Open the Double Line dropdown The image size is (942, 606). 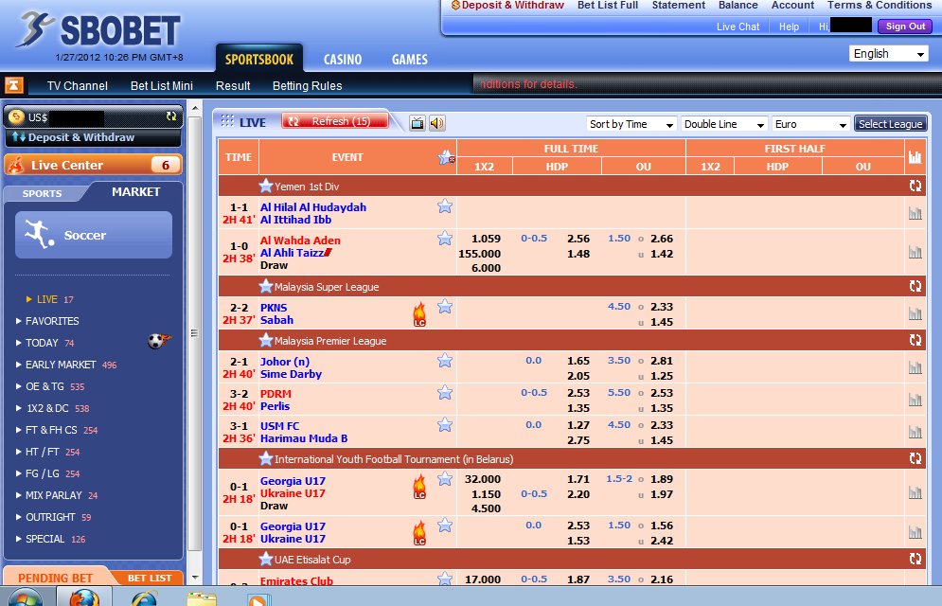click(x=724, y=124)
